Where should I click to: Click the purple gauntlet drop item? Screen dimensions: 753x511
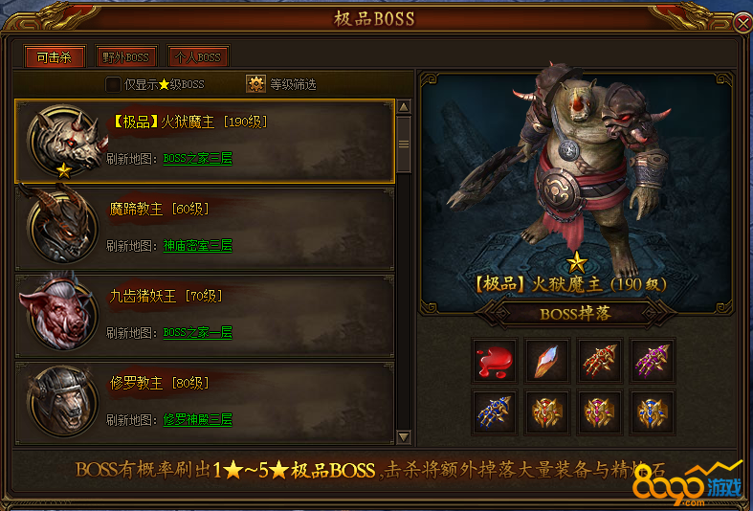click(x=653, y=361)
